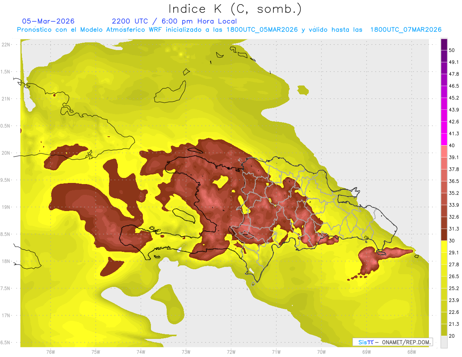Select legend value '30'
Screen dimensions: 462x357
coord(452,241)
